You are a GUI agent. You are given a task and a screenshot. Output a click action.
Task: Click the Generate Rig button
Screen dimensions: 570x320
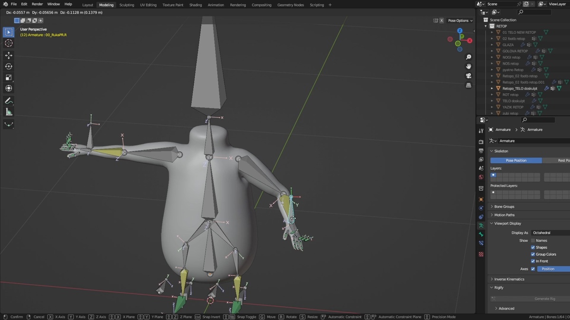click(530, 299)
